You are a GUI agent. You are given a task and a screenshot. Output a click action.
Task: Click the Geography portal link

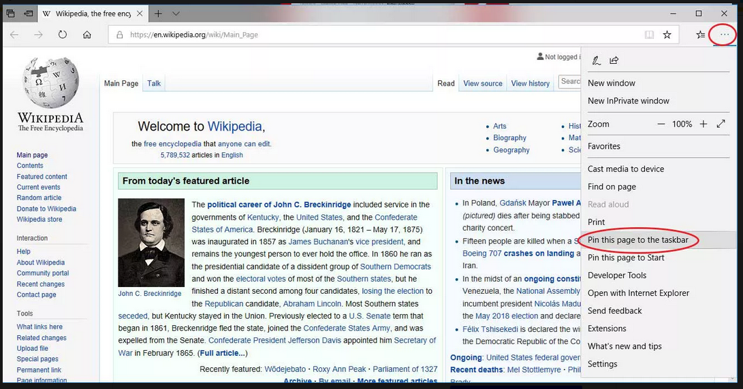pos(511,150)
